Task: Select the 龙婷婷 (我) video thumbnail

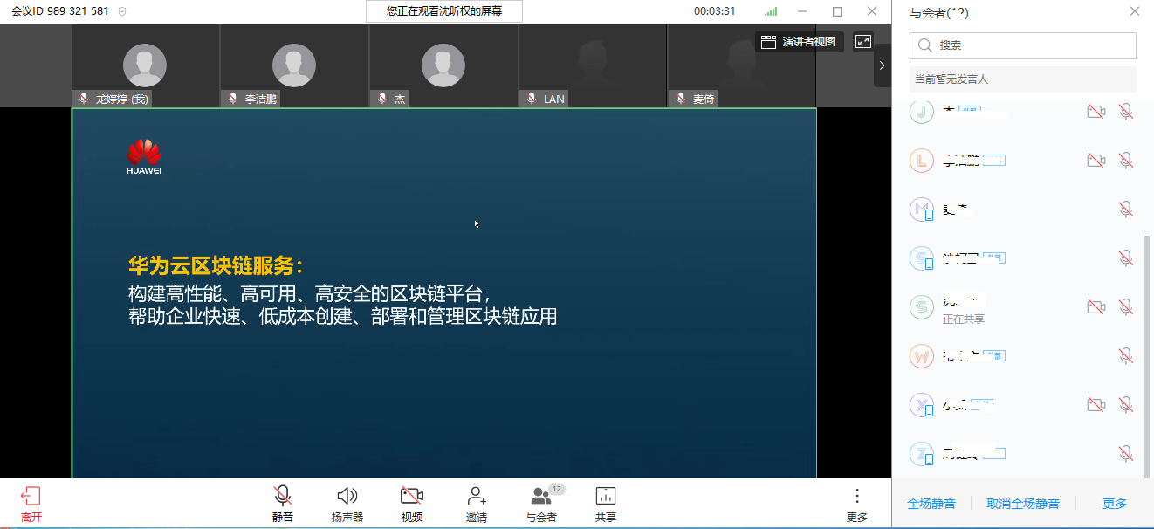Action: point(145,65)
